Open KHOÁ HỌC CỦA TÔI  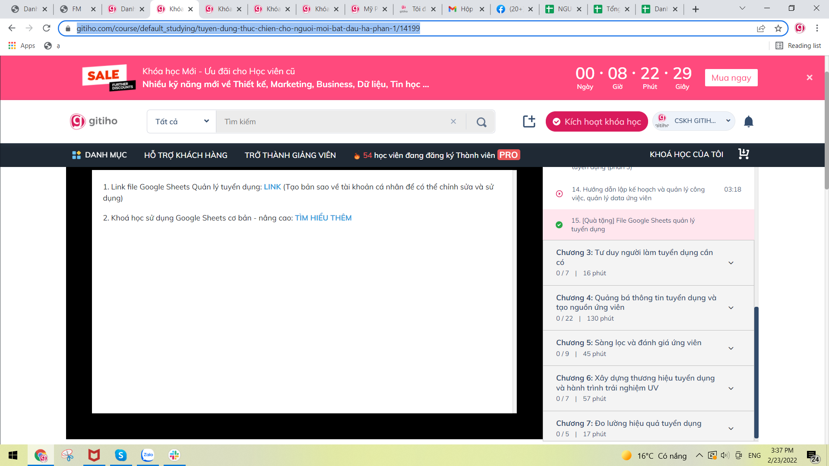pyautogui.click(x=687, y=154)
